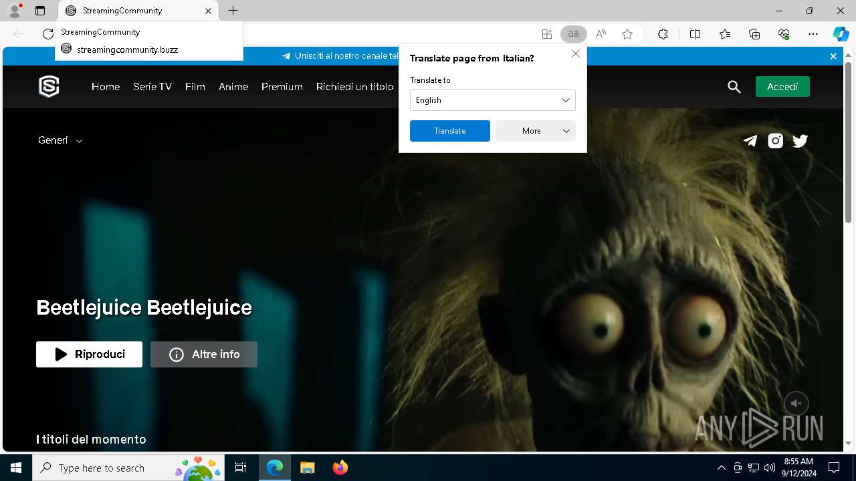The width and height of the screenshot is (856, 481).
Task: Open Richiedi un titolo page
Action: (x=355, y=87)
